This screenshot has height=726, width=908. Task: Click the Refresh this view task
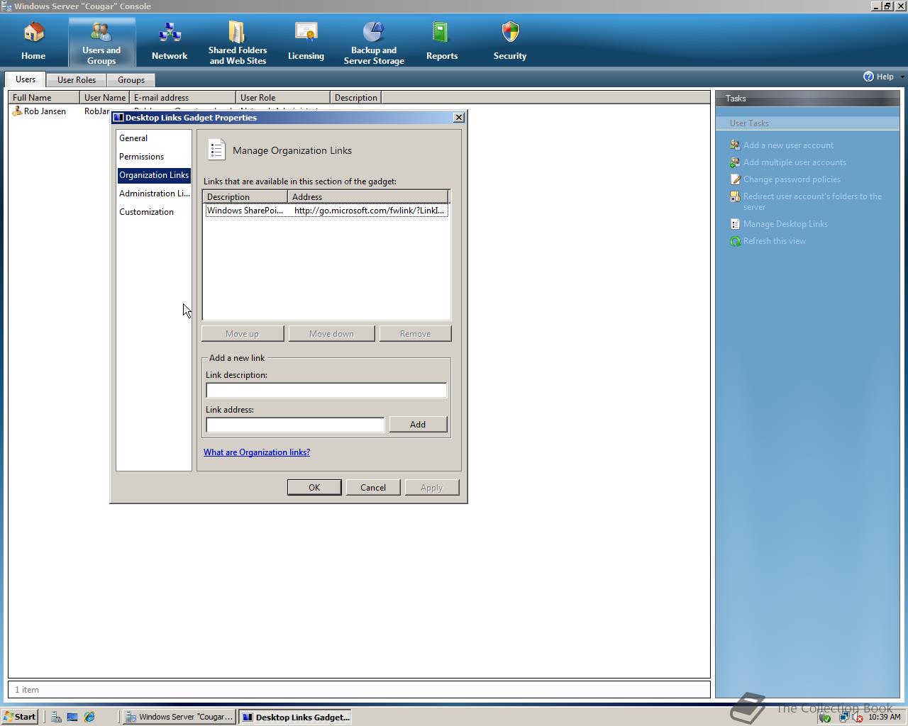pos(775,241)
